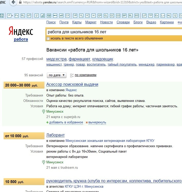182x192 pixels.
Task: Open the Поиск navigation link
Action: tap(51, 22)
